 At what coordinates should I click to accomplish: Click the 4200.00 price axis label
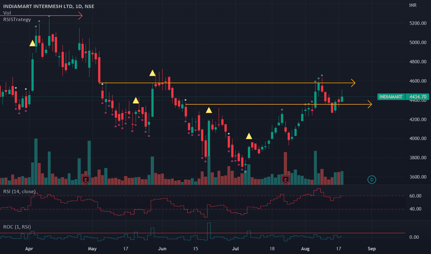pos(418,120)
